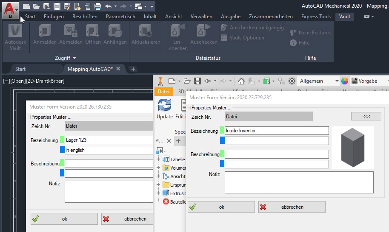The height and width of the screenshot is (232, 389).
Task: Expand the Ursprung folder tree node
Action: tap(158, 185)
